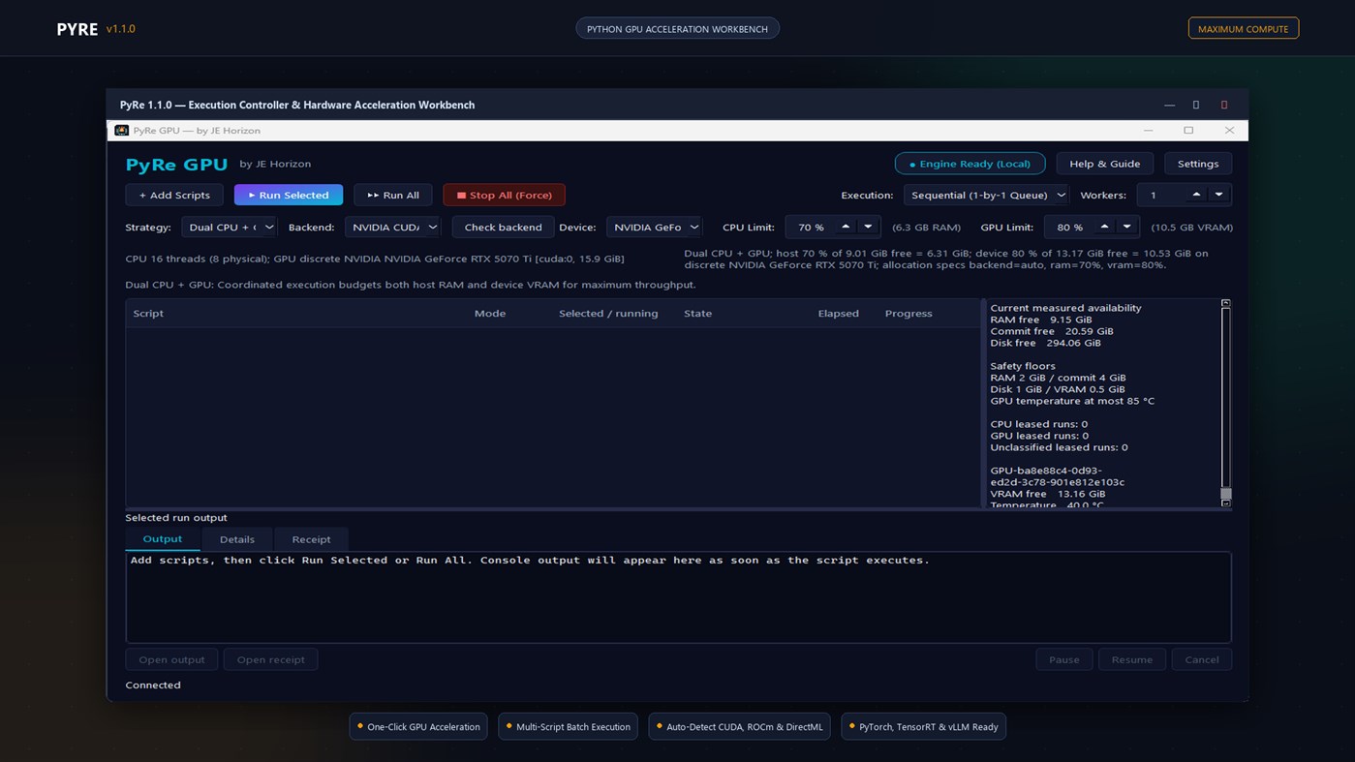
Task: Maximize the outer Execution Controller window
Action: pyautogui.click(x=1196, y=105)
